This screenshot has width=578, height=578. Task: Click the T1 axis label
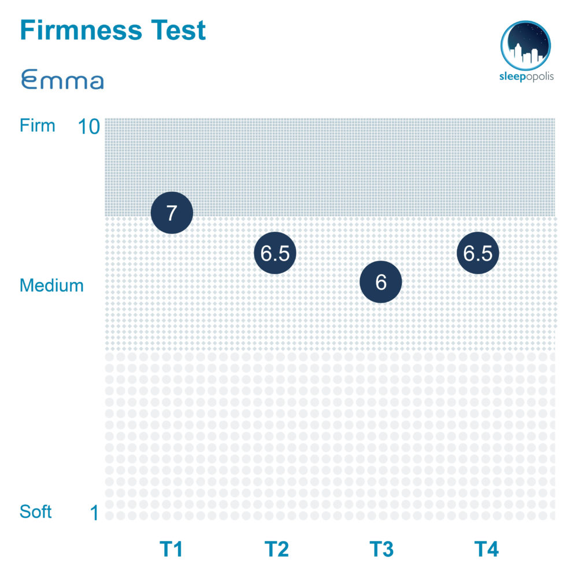[171, 549]
